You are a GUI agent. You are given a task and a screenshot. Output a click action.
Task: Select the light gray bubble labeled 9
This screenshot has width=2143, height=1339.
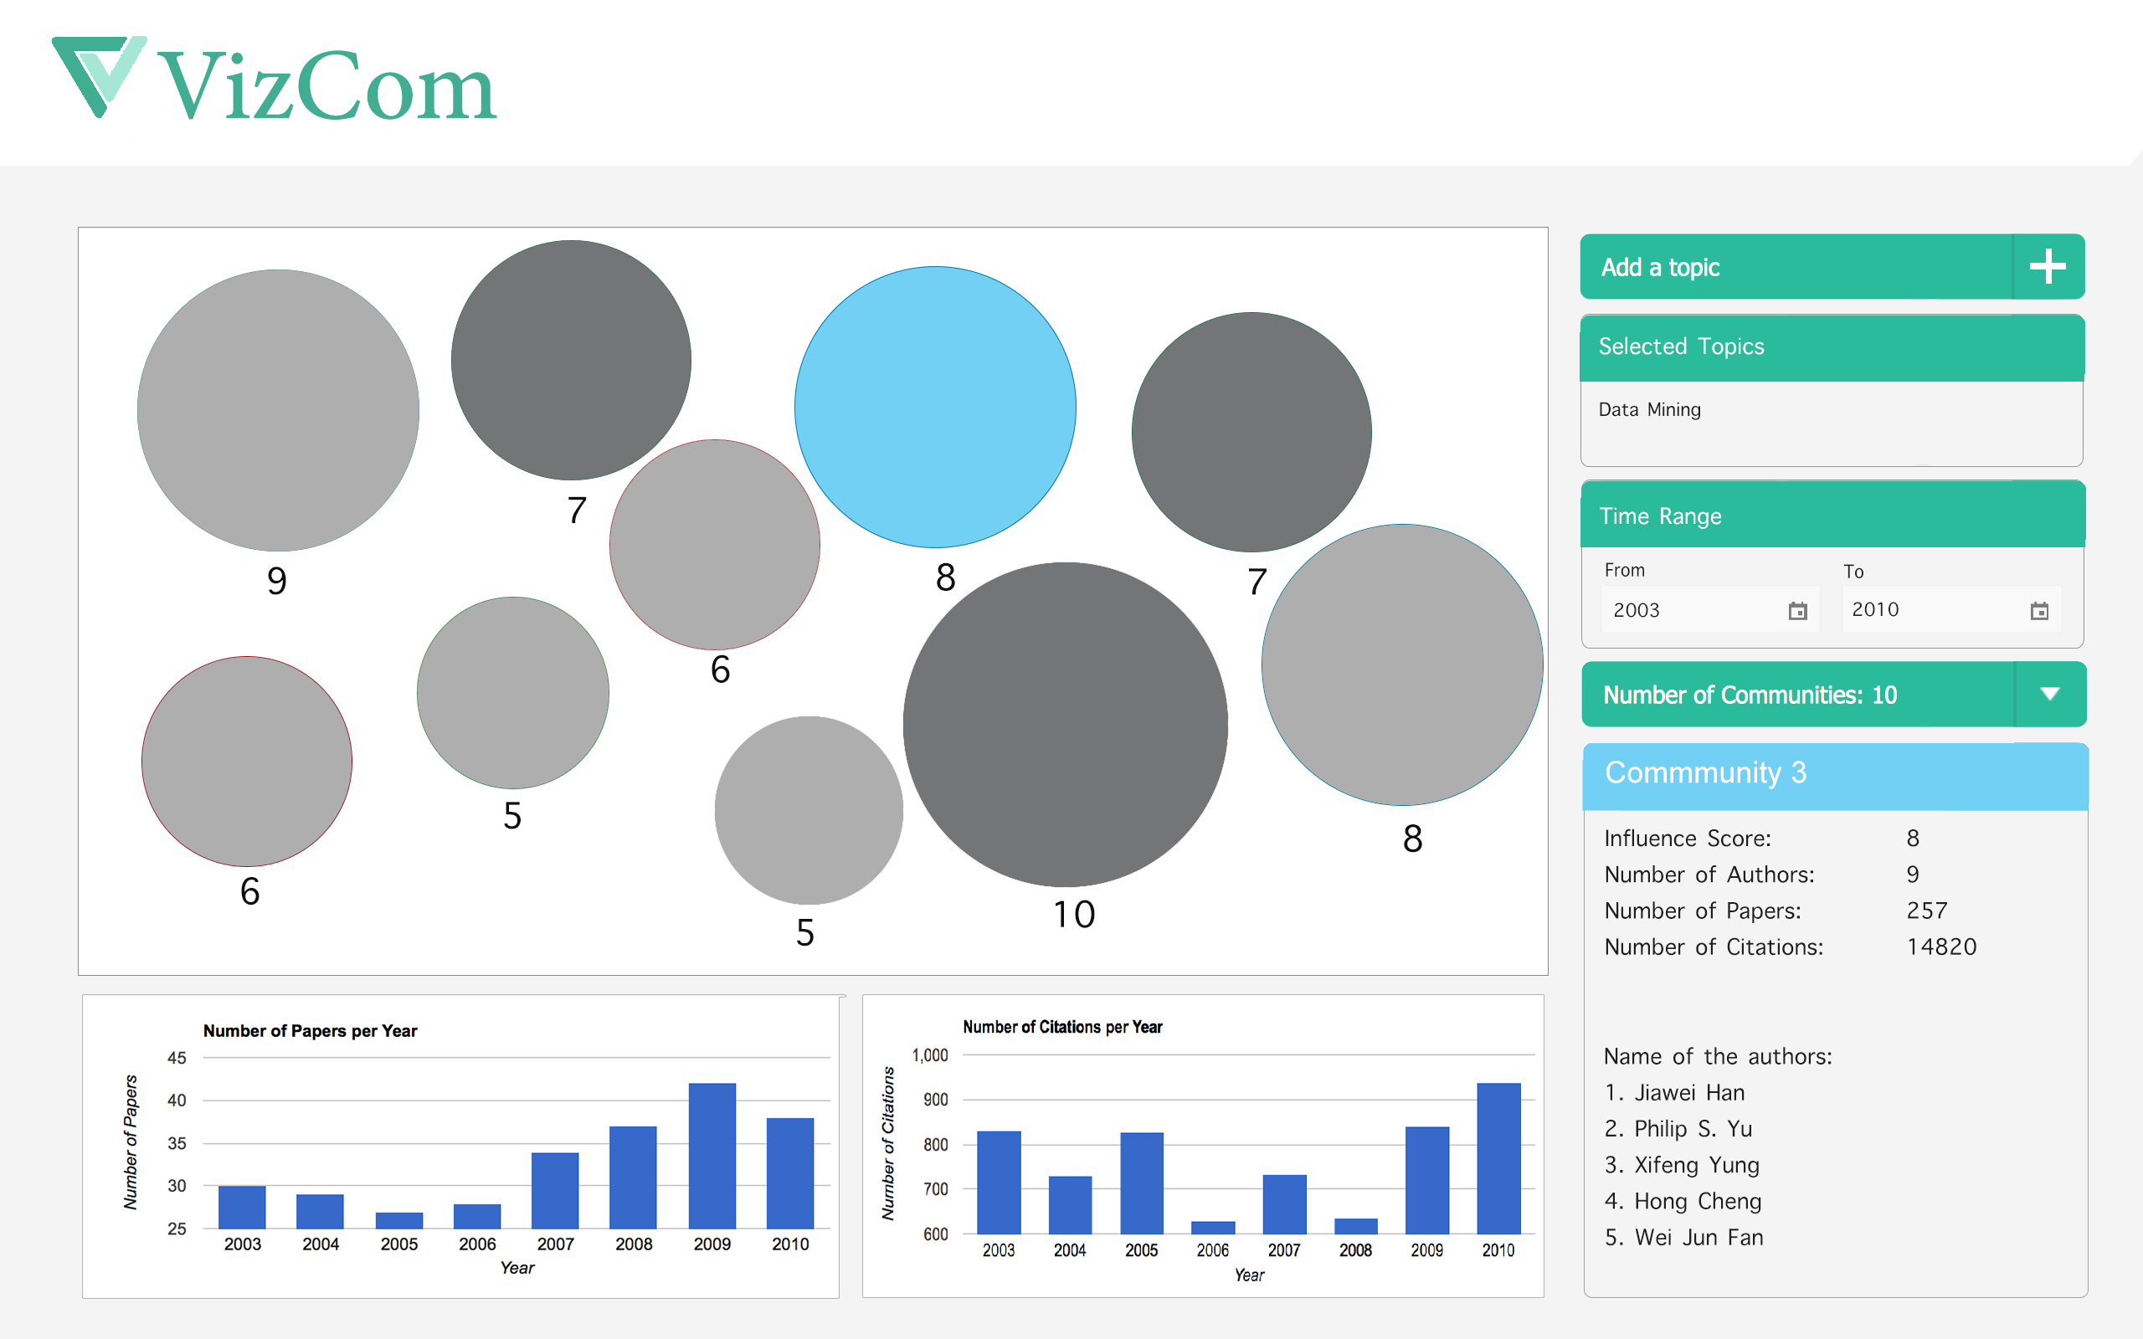coord(278,410)
